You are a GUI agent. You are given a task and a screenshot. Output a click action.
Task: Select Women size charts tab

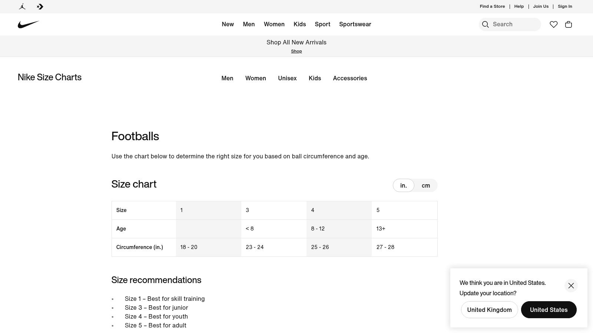coord(255,78)
